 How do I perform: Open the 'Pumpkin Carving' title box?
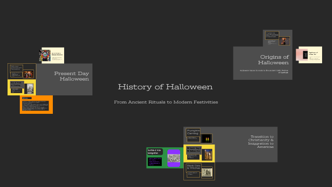tap(193, 132)
